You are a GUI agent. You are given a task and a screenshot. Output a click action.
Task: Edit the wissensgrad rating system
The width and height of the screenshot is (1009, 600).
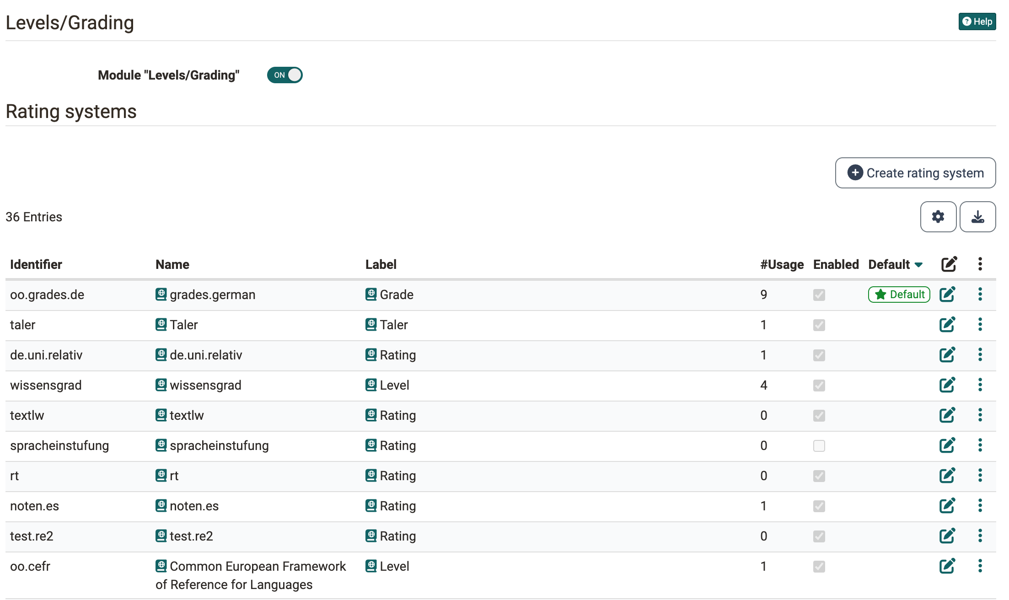[x=947, y=385]
